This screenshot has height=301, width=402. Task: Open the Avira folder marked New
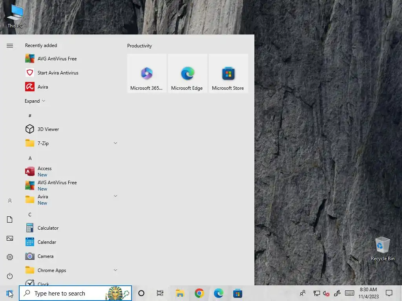coord(71,199)
